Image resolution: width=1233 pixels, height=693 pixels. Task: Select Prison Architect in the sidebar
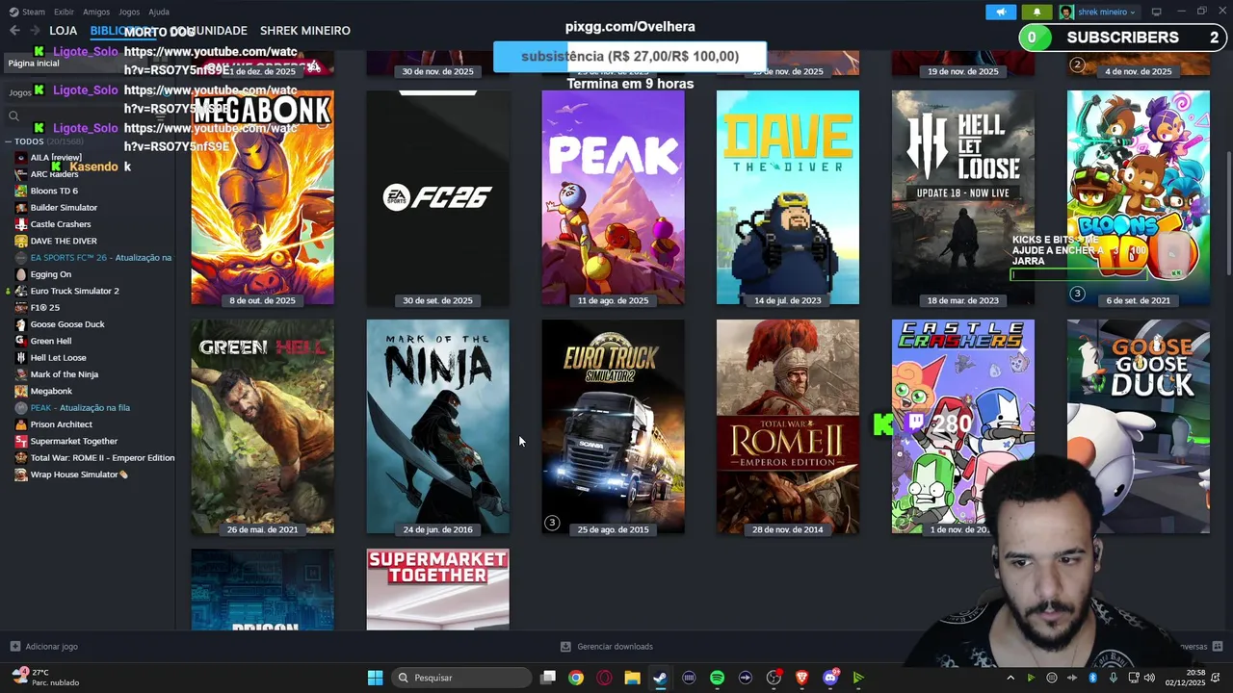point(61,424)
